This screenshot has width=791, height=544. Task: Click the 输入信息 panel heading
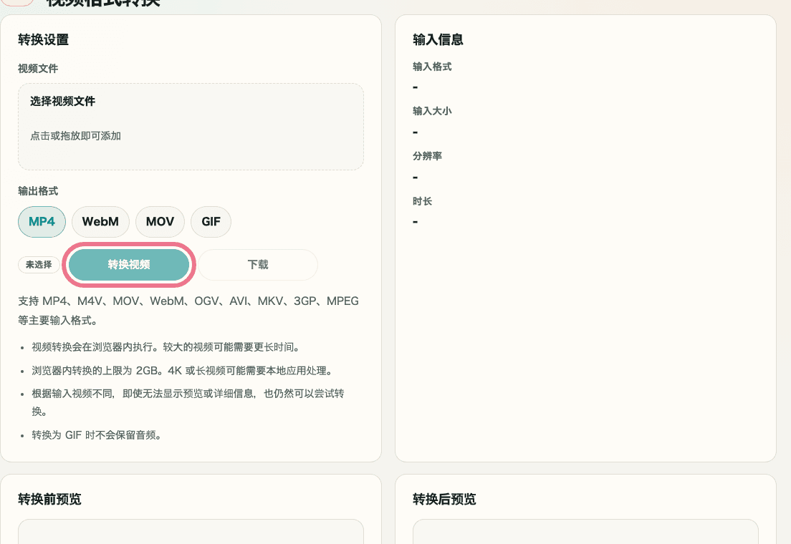438,40
